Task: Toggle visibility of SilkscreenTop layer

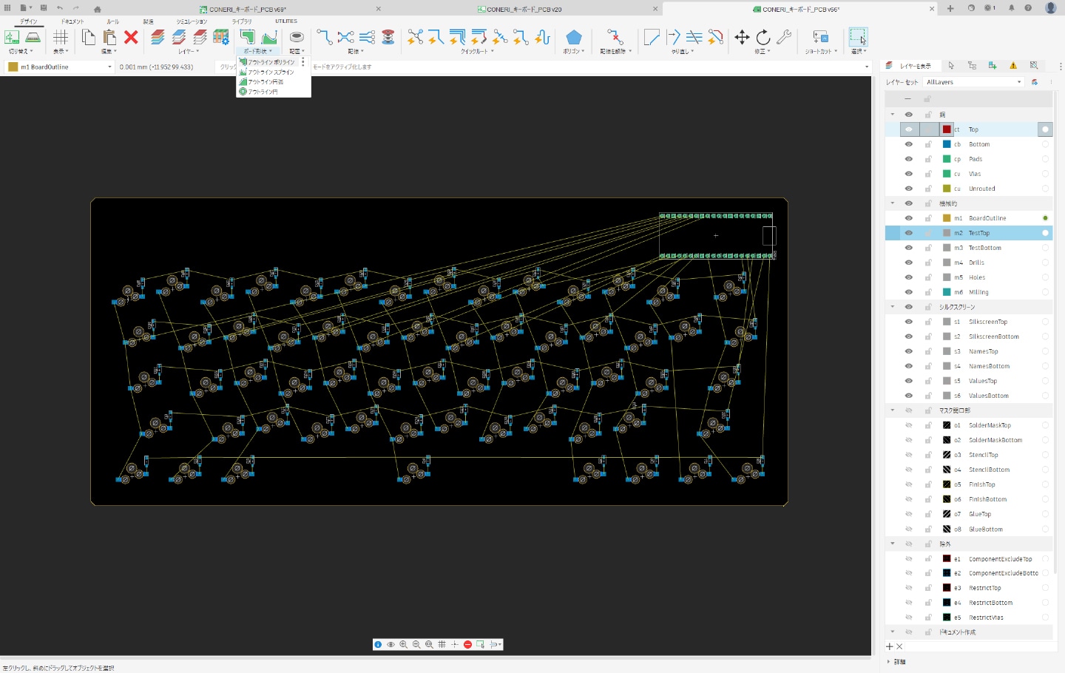Action: tap(908, 322)
